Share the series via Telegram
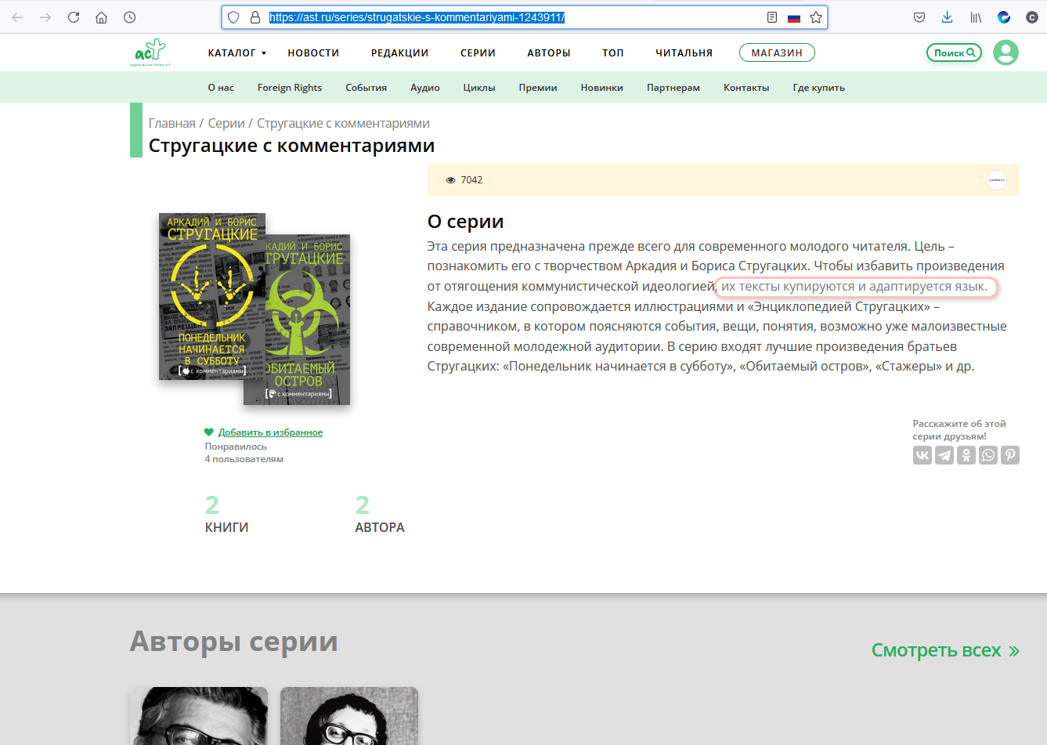Image resolution: width=1047 pixels, height=745 pixels. click(x=944, y=455)
